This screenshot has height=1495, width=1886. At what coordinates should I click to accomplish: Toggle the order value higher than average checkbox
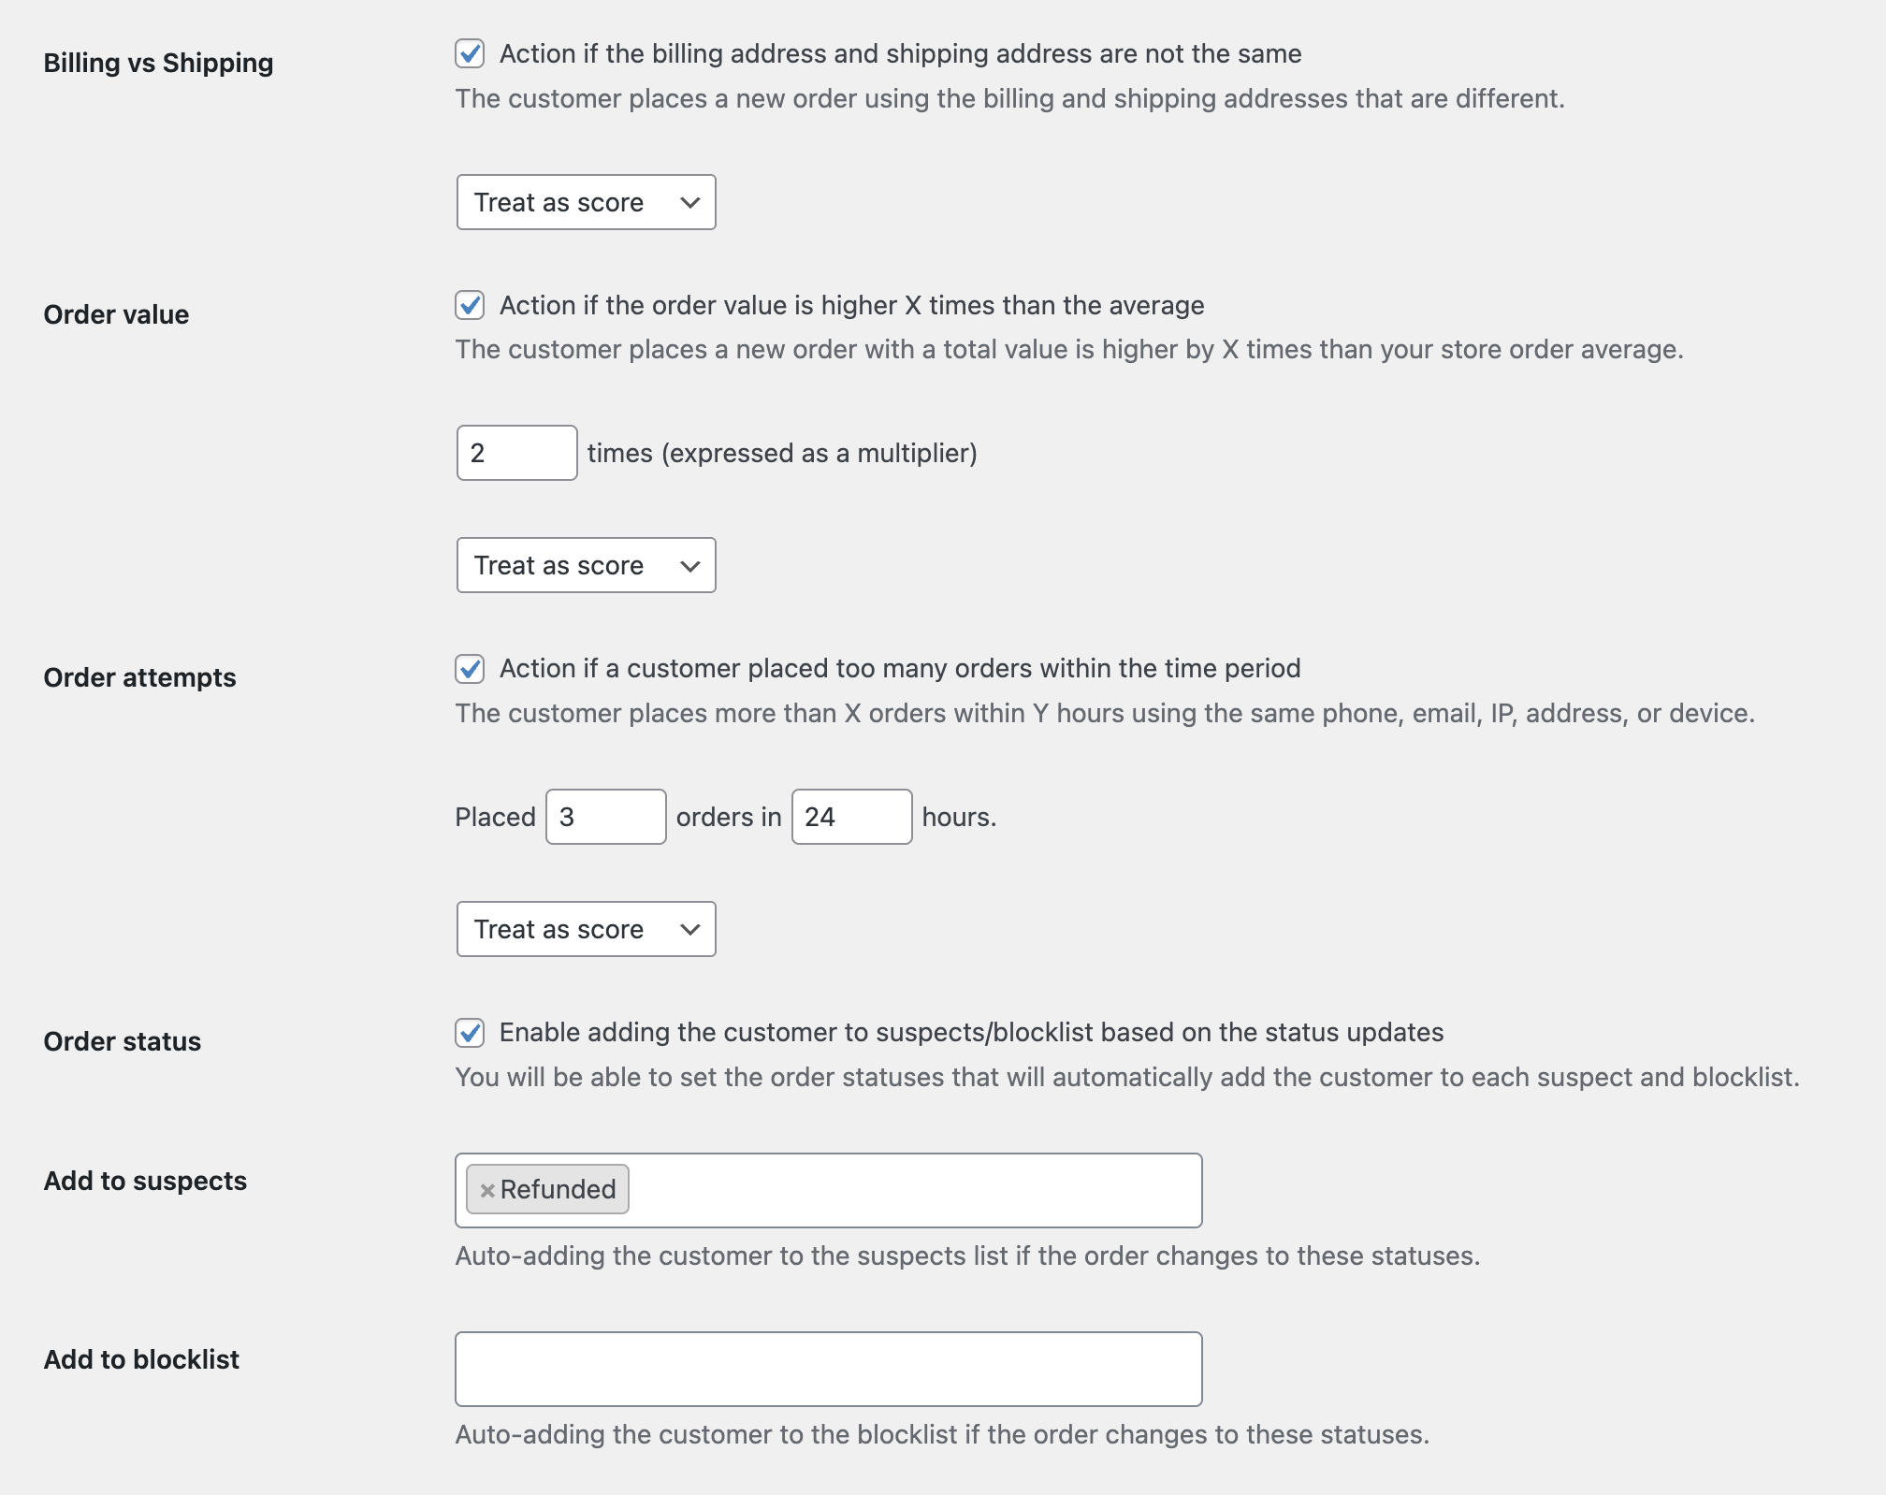470,305
